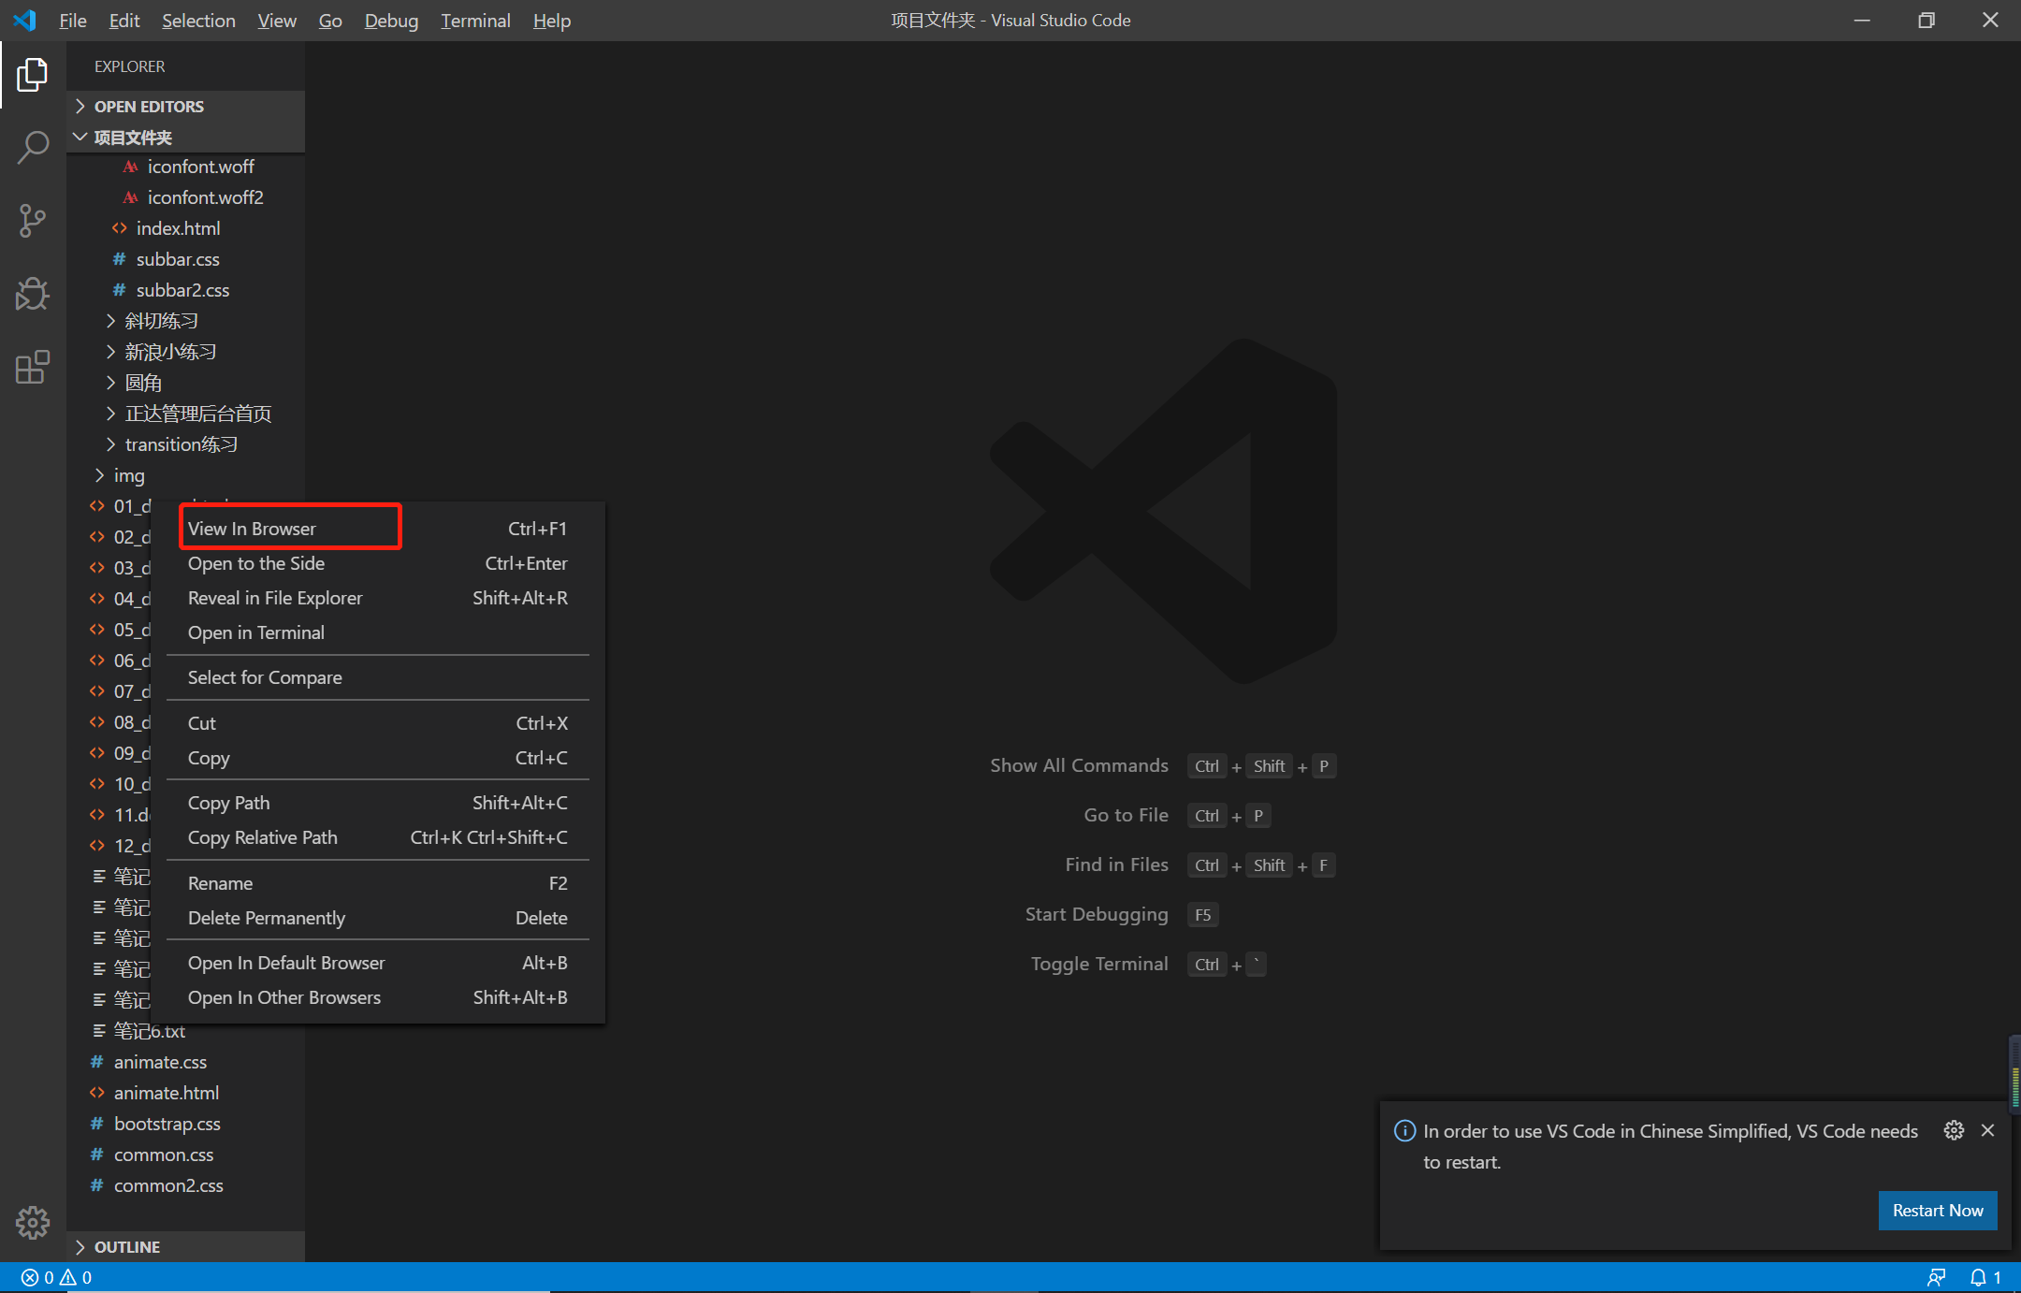Select Open In Default Browser menu entry

point(286,963)
